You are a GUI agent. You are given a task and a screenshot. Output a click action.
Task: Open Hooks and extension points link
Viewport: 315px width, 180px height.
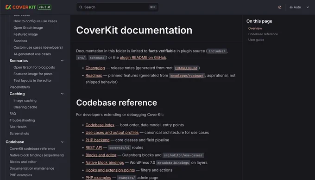tap(110, 170)
